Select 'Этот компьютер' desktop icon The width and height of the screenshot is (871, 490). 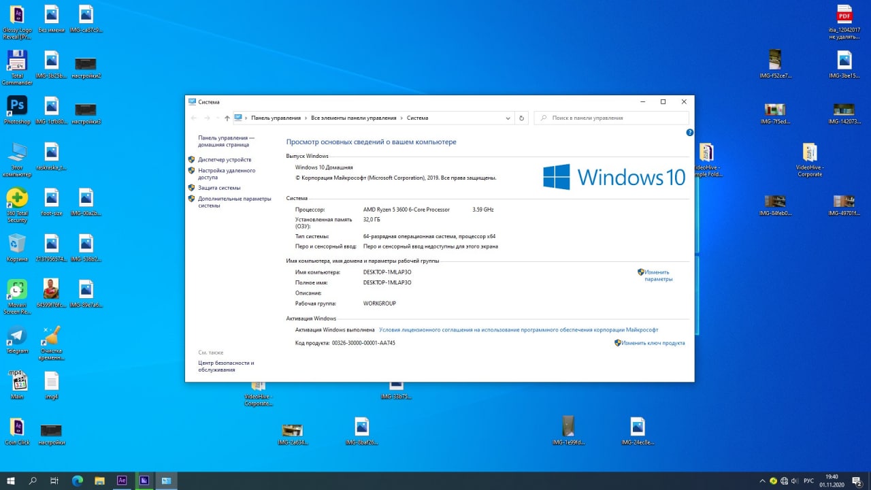coord(17,160)
